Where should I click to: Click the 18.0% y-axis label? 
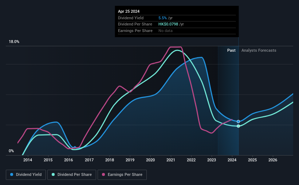pos(14,42)
